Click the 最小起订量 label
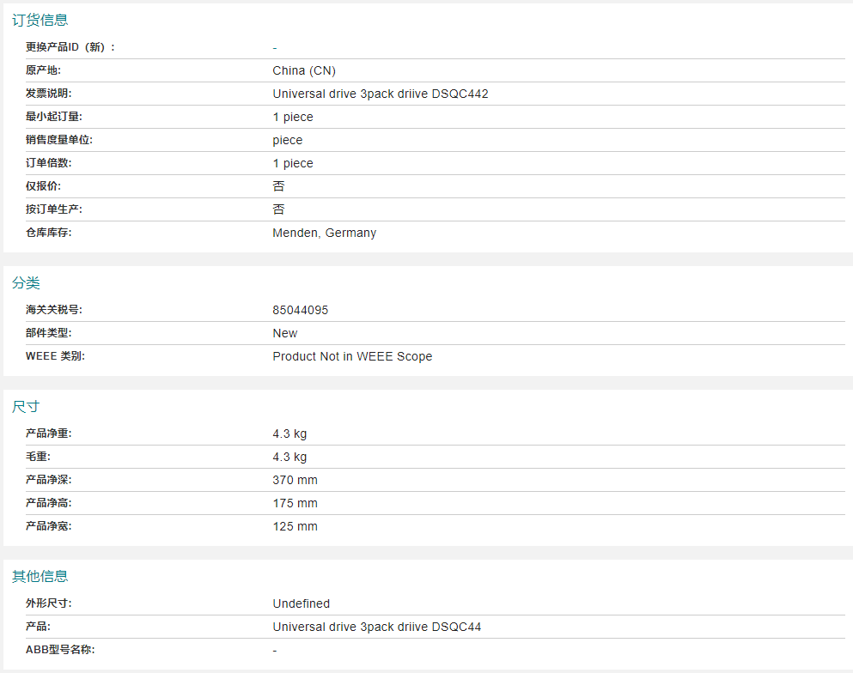This screenshot has width=853, height=673. [54, 117]
